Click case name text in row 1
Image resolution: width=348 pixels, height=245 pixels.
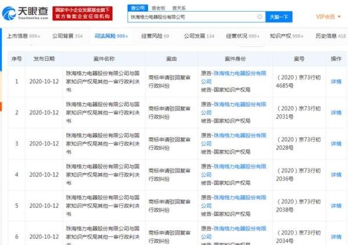tap(103, 82)
